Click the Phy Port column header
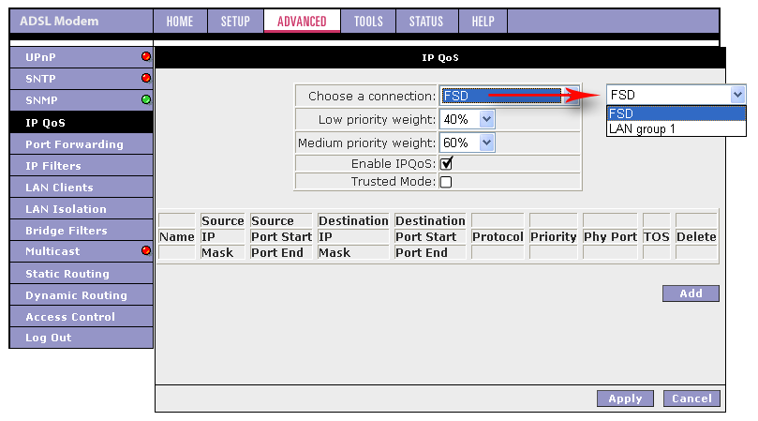This screenshot has height=421, width=758. [x=610, y=236]
